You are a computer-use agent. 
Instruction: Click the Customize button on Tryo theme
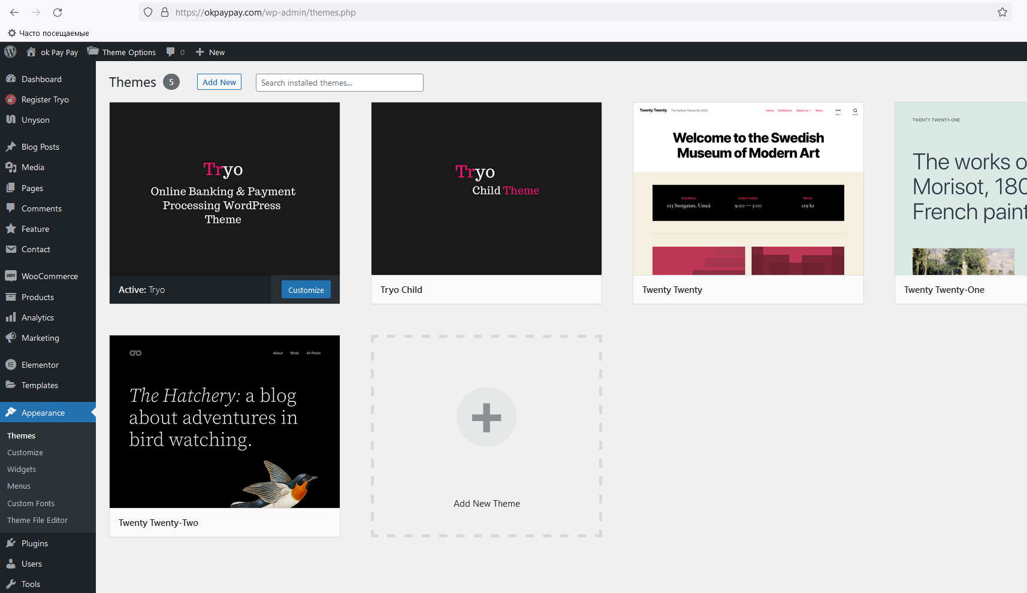306,290
